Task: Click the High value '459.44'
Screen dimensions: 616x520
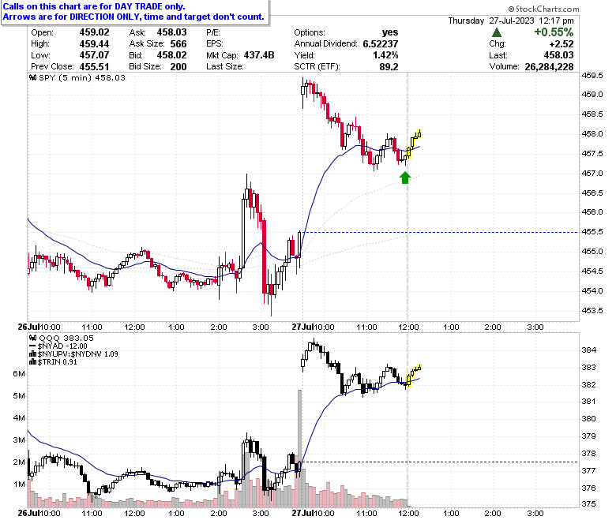Action: [x=94, y=44]
